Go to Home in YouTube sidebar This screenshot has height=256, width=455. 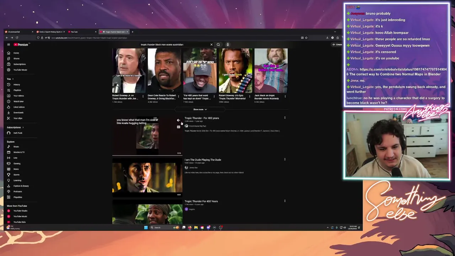point(16,53)
